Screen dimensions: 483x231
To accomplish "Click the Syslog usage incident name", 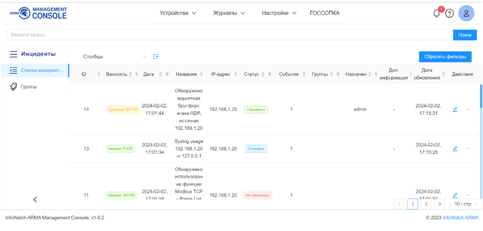I will (x=189, y=148).
